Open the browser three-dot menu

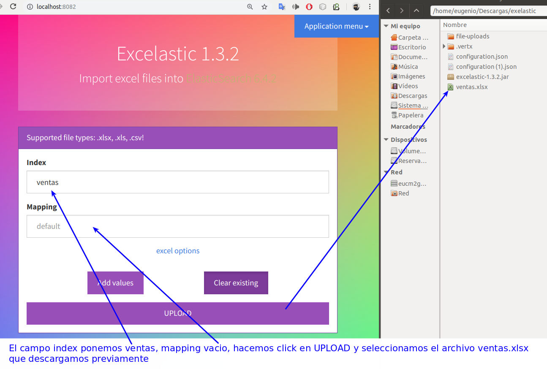pos(370,7)
